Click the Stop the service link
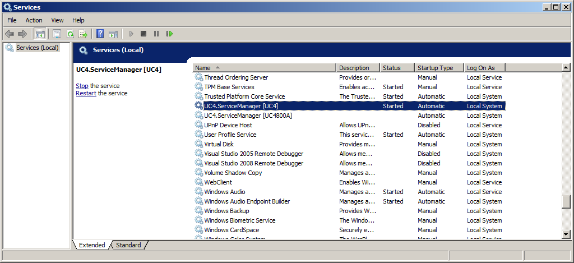This screenshot has width=574, height=263. coord(82,86)
